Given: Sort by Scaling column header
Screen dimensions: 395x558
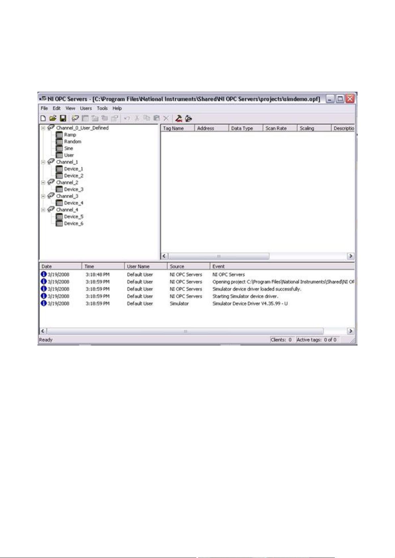Looking at the screenshot, I should coord(314,128).
